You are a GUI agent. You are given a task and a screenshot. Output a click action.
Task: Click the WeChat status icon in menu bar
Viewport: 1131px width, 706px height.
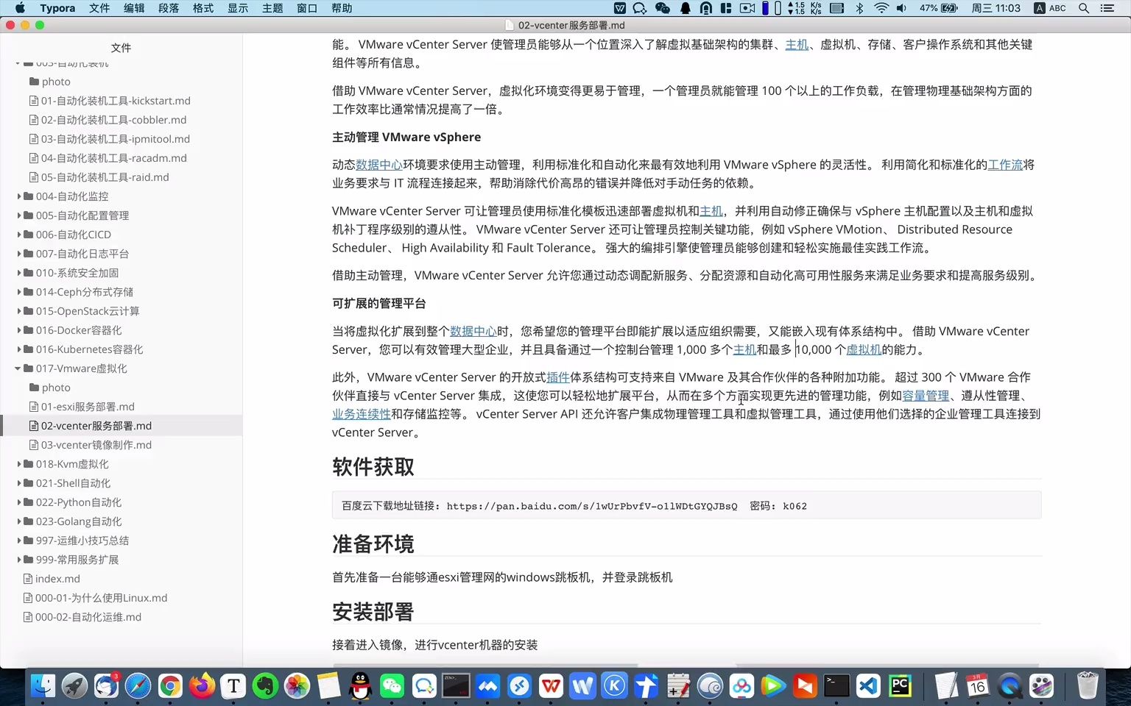tap(663, 8)
